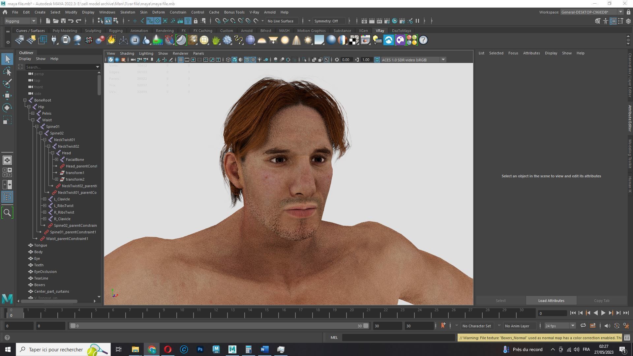
Task: Click the new scene icon
Action: tap(48, 21)
